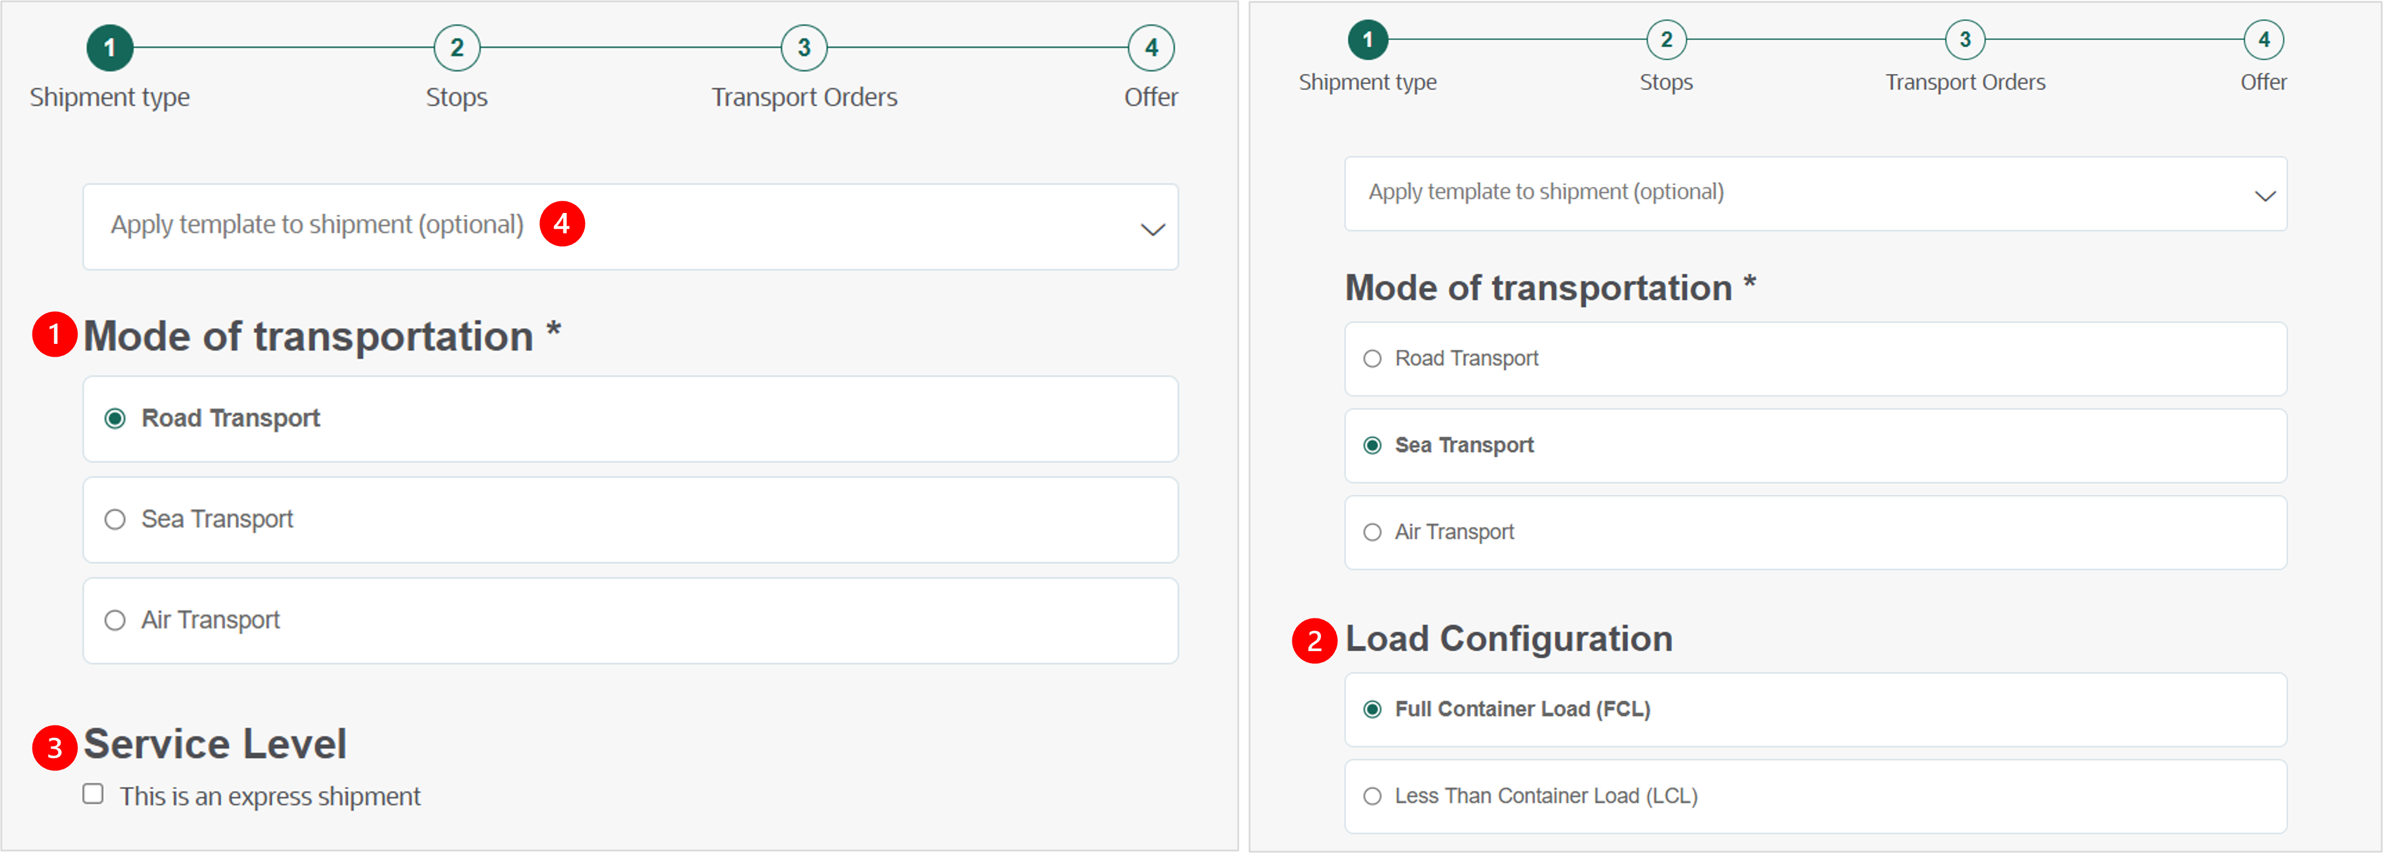Go to step 4 circle in left panel
2383x853 pixels.
pos(1151,48)
